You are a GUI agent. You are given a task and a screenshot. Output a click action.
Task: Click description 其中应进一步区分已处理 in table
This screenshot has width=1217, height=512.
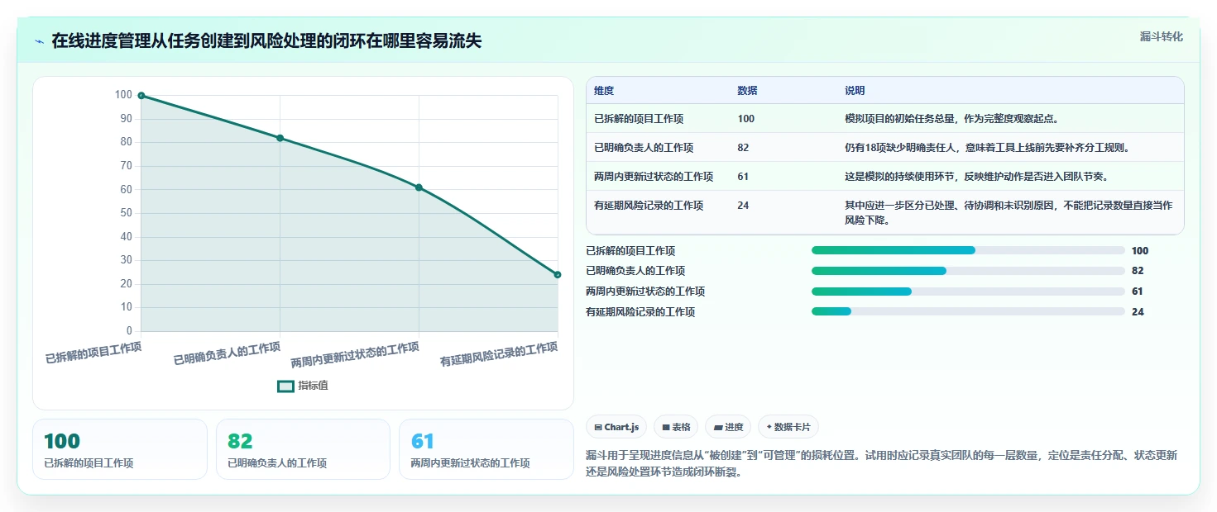click(1009, 213)
